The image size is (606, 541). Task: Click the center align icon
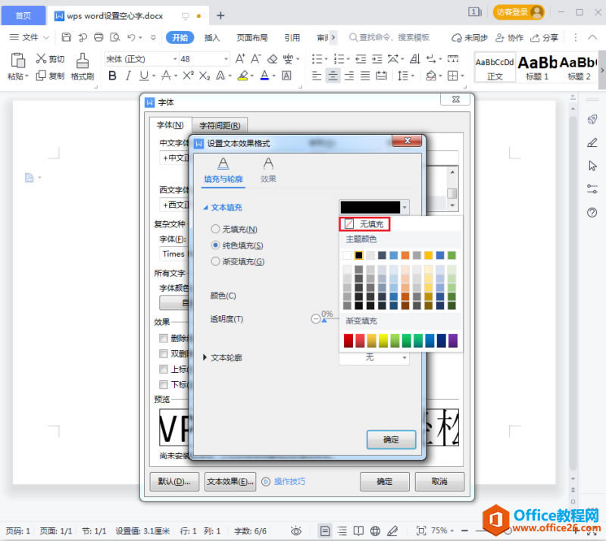[x=333, y=76]
